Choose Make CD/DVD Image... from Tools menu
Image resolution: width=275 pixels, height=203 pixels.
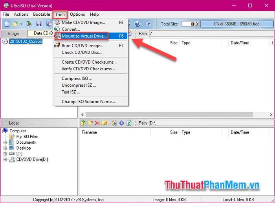(91, 22)
